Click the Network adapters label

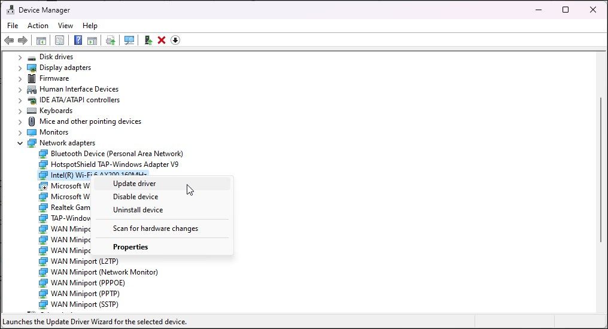point(68,143)
